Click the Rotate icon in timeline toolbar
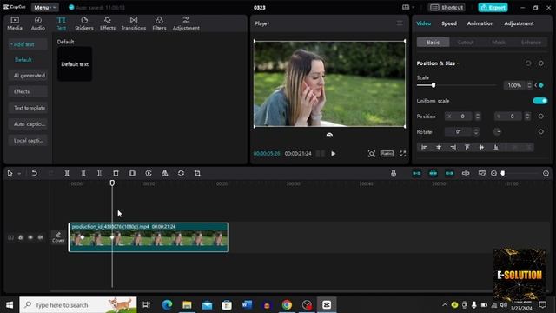This screenshot has height=313, width=556. [x=181, y=173]
